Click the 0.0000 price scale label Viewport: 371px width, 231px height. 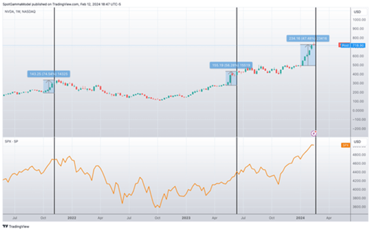359,110
